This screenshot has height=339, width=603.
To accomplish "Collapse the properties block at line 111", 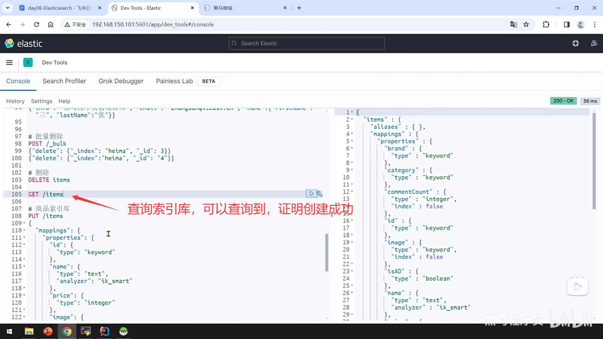I will (x=24, y=238).
